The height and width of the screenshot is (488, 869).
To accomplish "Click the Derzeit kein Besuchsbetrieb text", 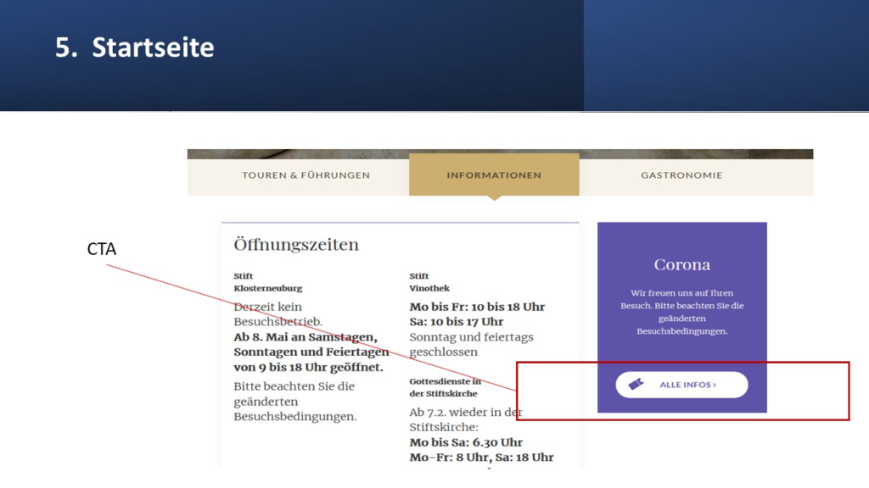I will (278, 314).
